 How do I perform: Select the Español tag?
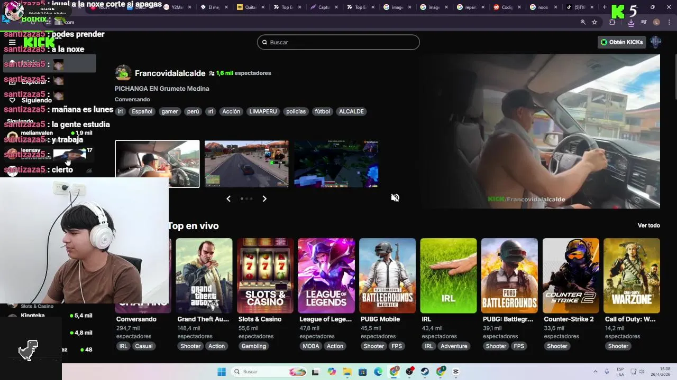pyautogui.click(x=142, y=111)
